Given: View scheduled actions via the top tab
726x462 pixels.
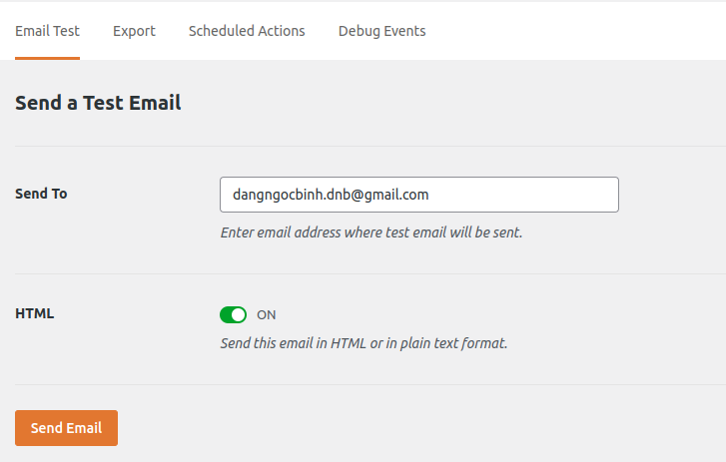Looking at the screenshot, I should [x=247, y=31].
